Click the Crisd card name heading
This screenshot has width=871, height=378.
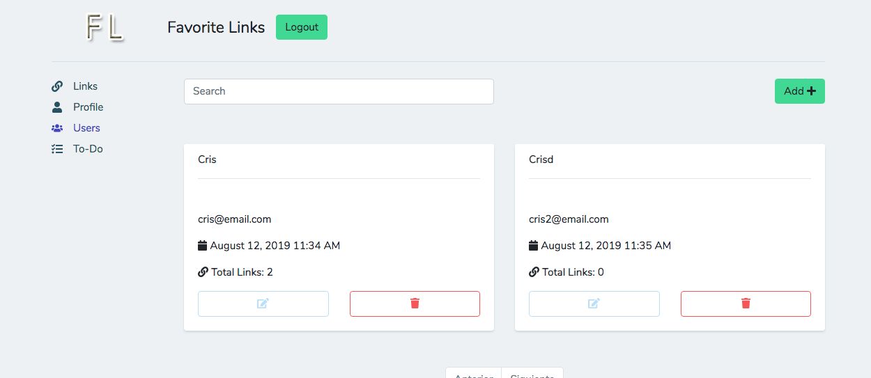pyautogui.click(x=541, y=159)
